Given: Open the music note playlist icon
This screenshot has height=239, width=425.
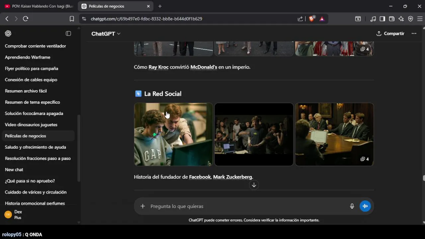Looking at the screenshot, I should (x=373, y=19).
